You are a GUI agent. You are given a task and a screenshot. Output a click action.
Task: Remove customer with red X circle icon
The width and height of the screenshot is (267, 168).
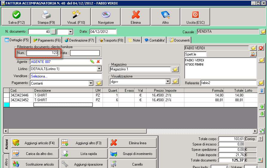coord(261,48)
